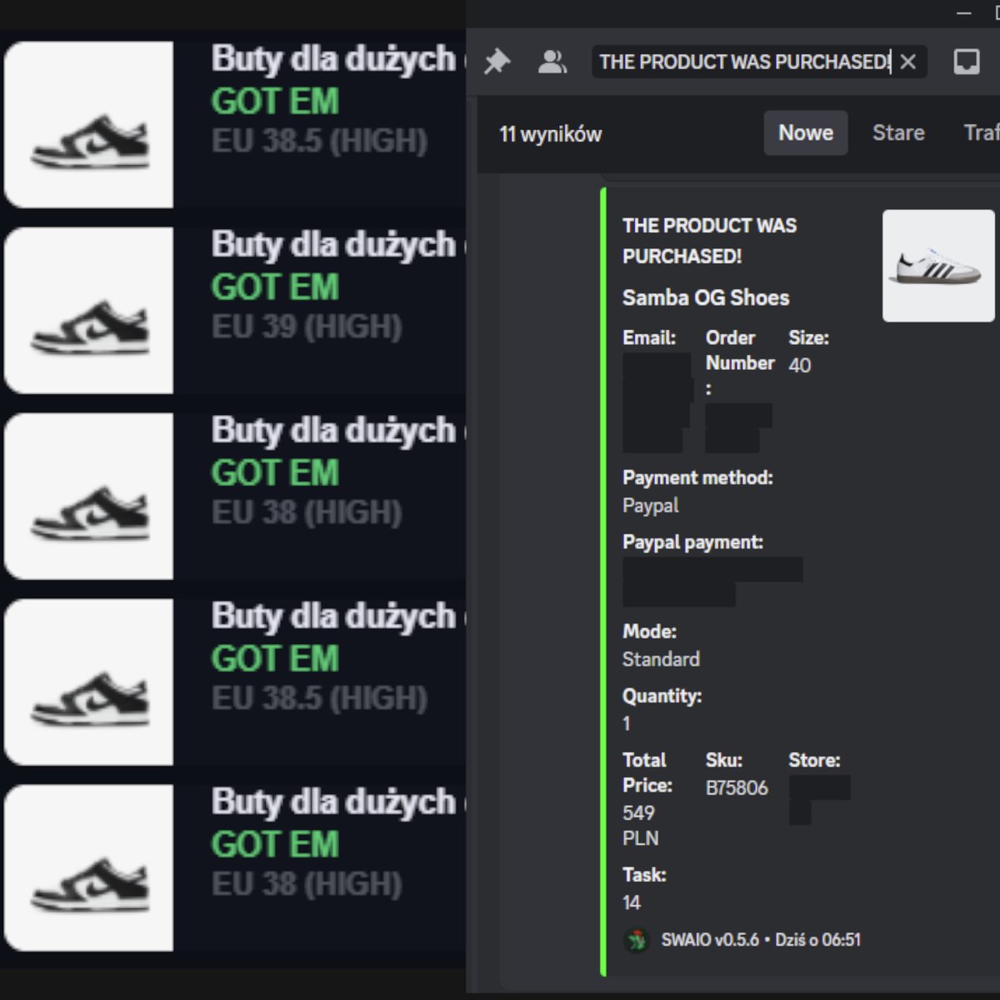Click GOT EM in the EU 39 row
The width and height of the screenshot is (1000, 1000).
275,287
